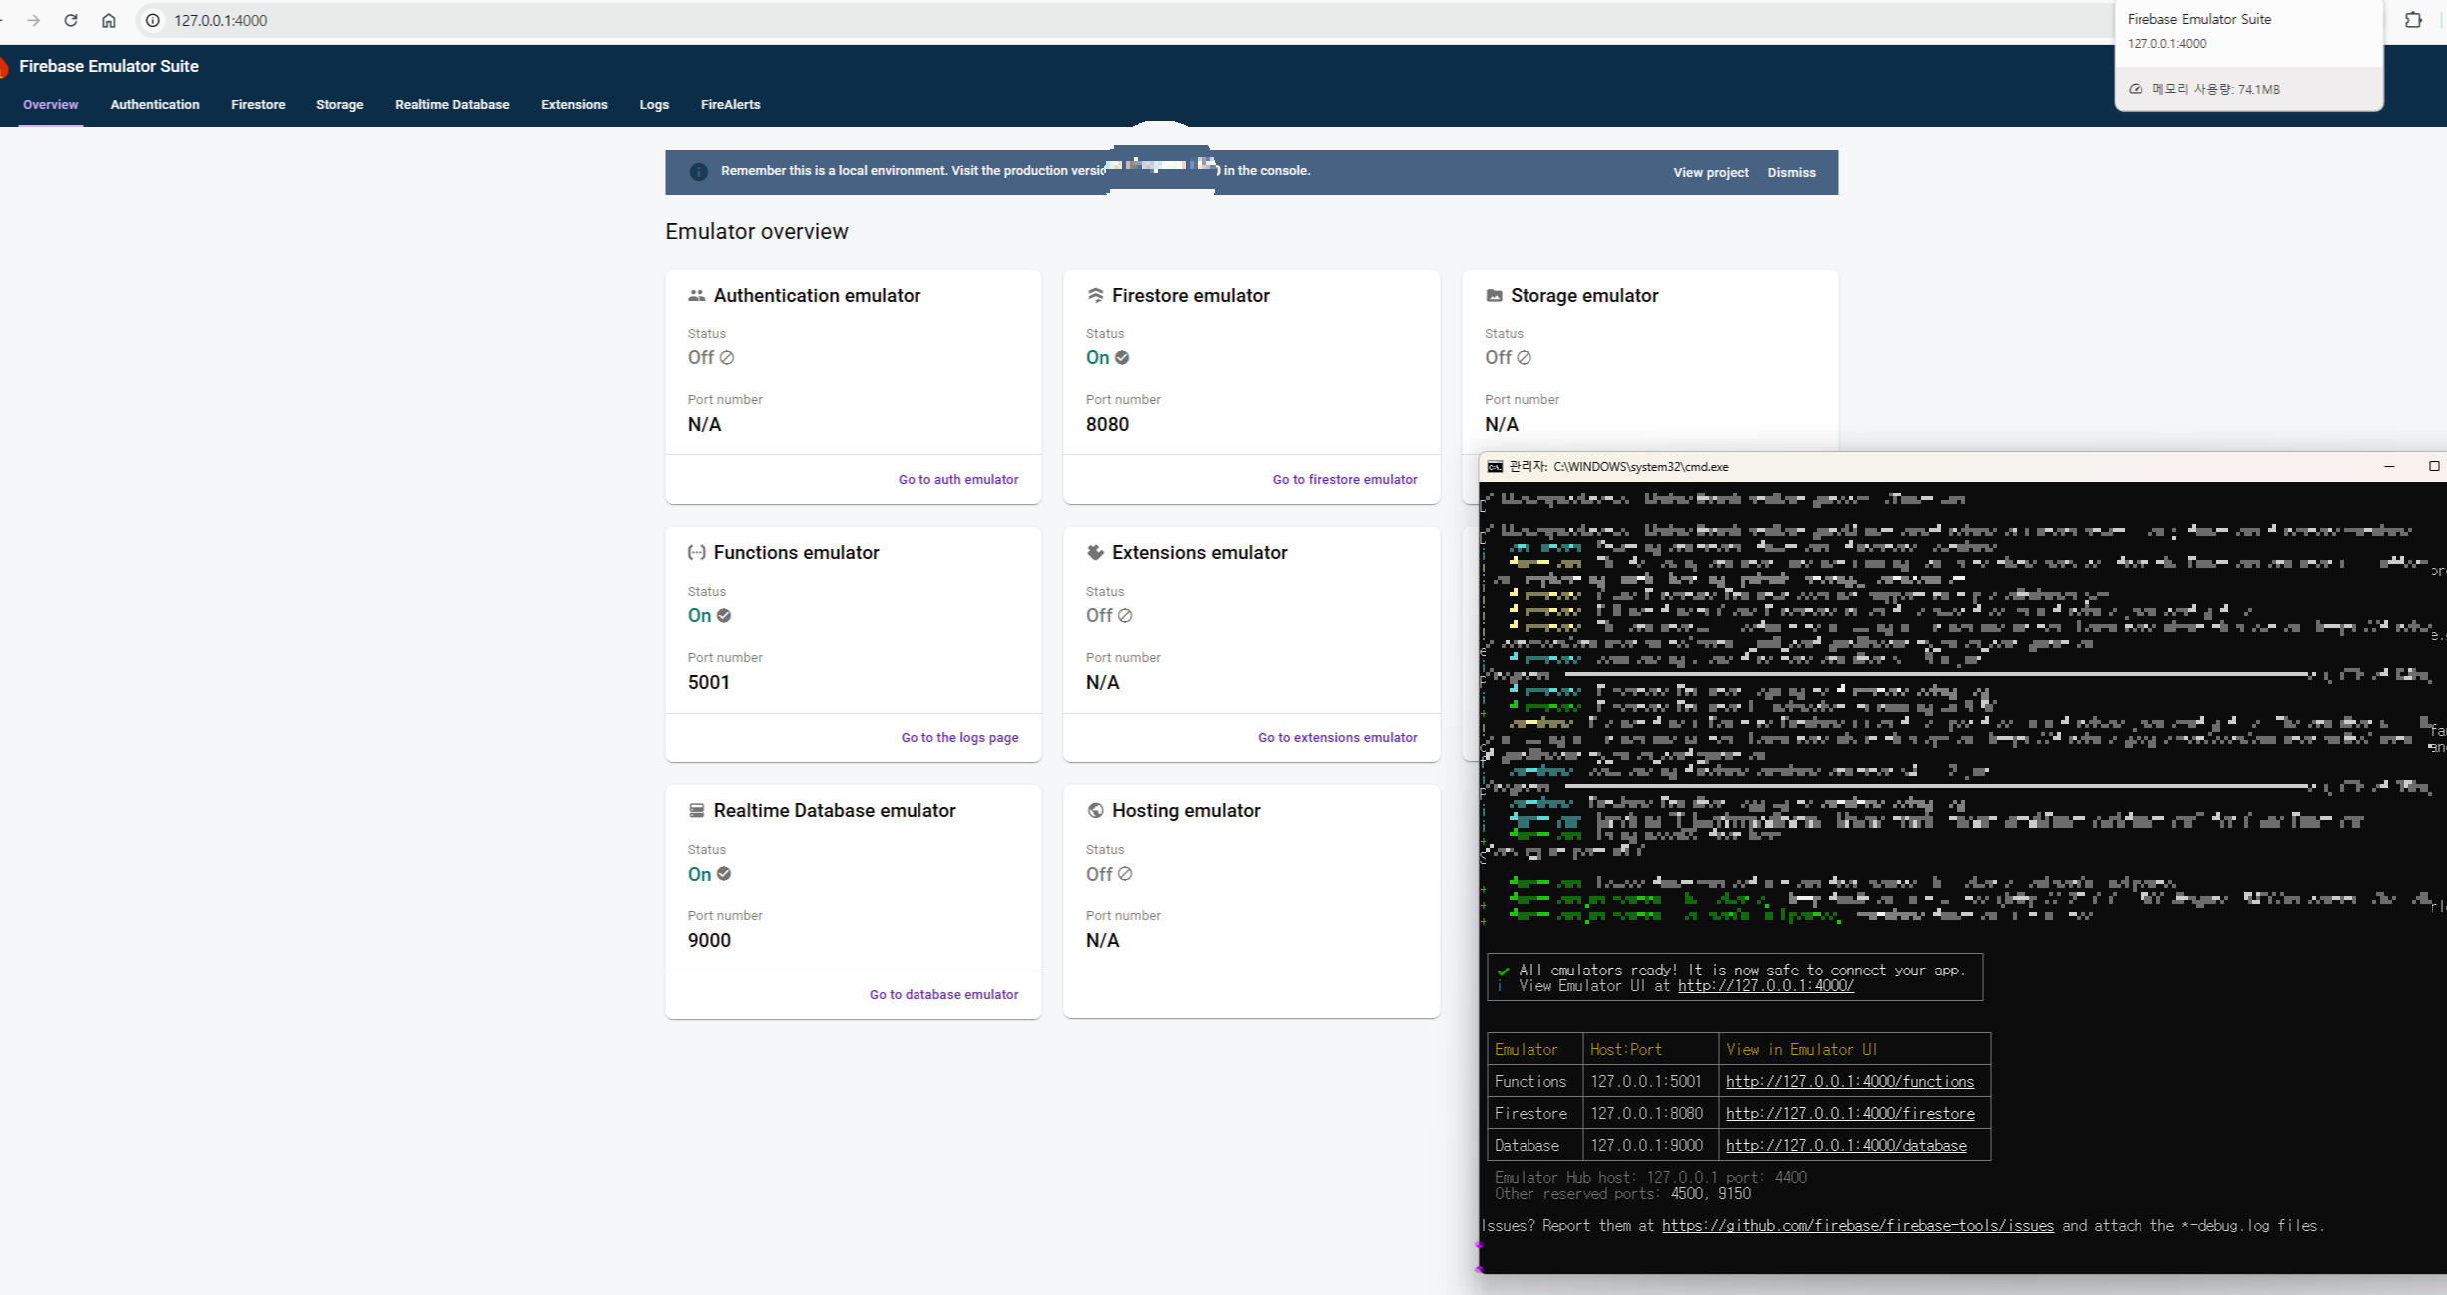Click the cmd.exe title bar icon
Image resolution: width=2447 pixels, height=1295 pixels.
point(1495,466)
